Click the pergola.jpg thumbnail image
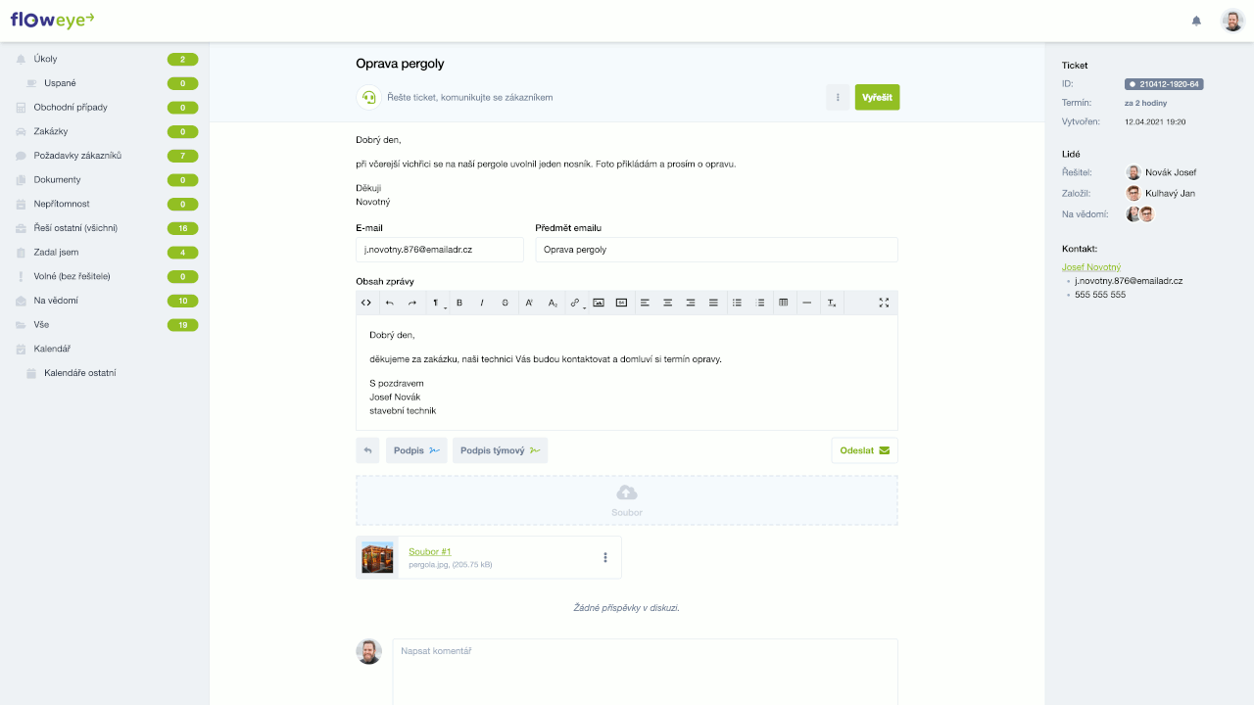The width and height of the screenshot is (1254, 705). pyautogui.click(x=377, y=557)
